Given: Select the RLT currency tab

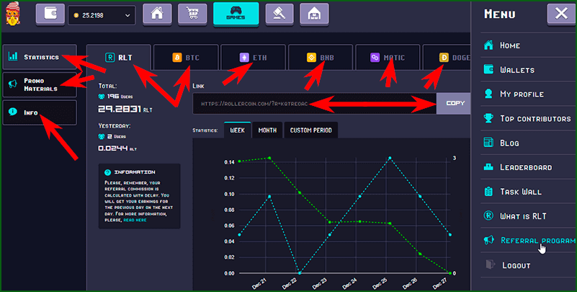Looking at the screenshot, I should coord(118,58).
